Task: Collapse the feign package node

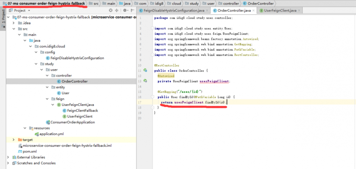Action: coord(48,99)
